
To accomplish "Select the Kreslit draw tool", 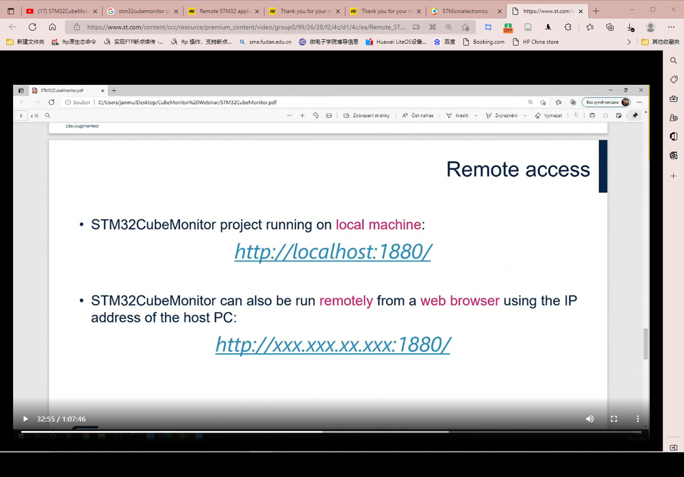I will (457, 116).
